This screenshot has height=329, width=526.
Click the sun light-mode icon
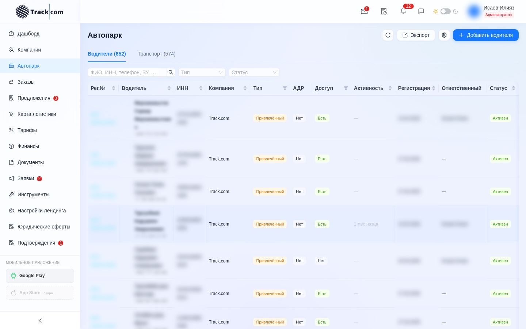(x=436, y=11)
